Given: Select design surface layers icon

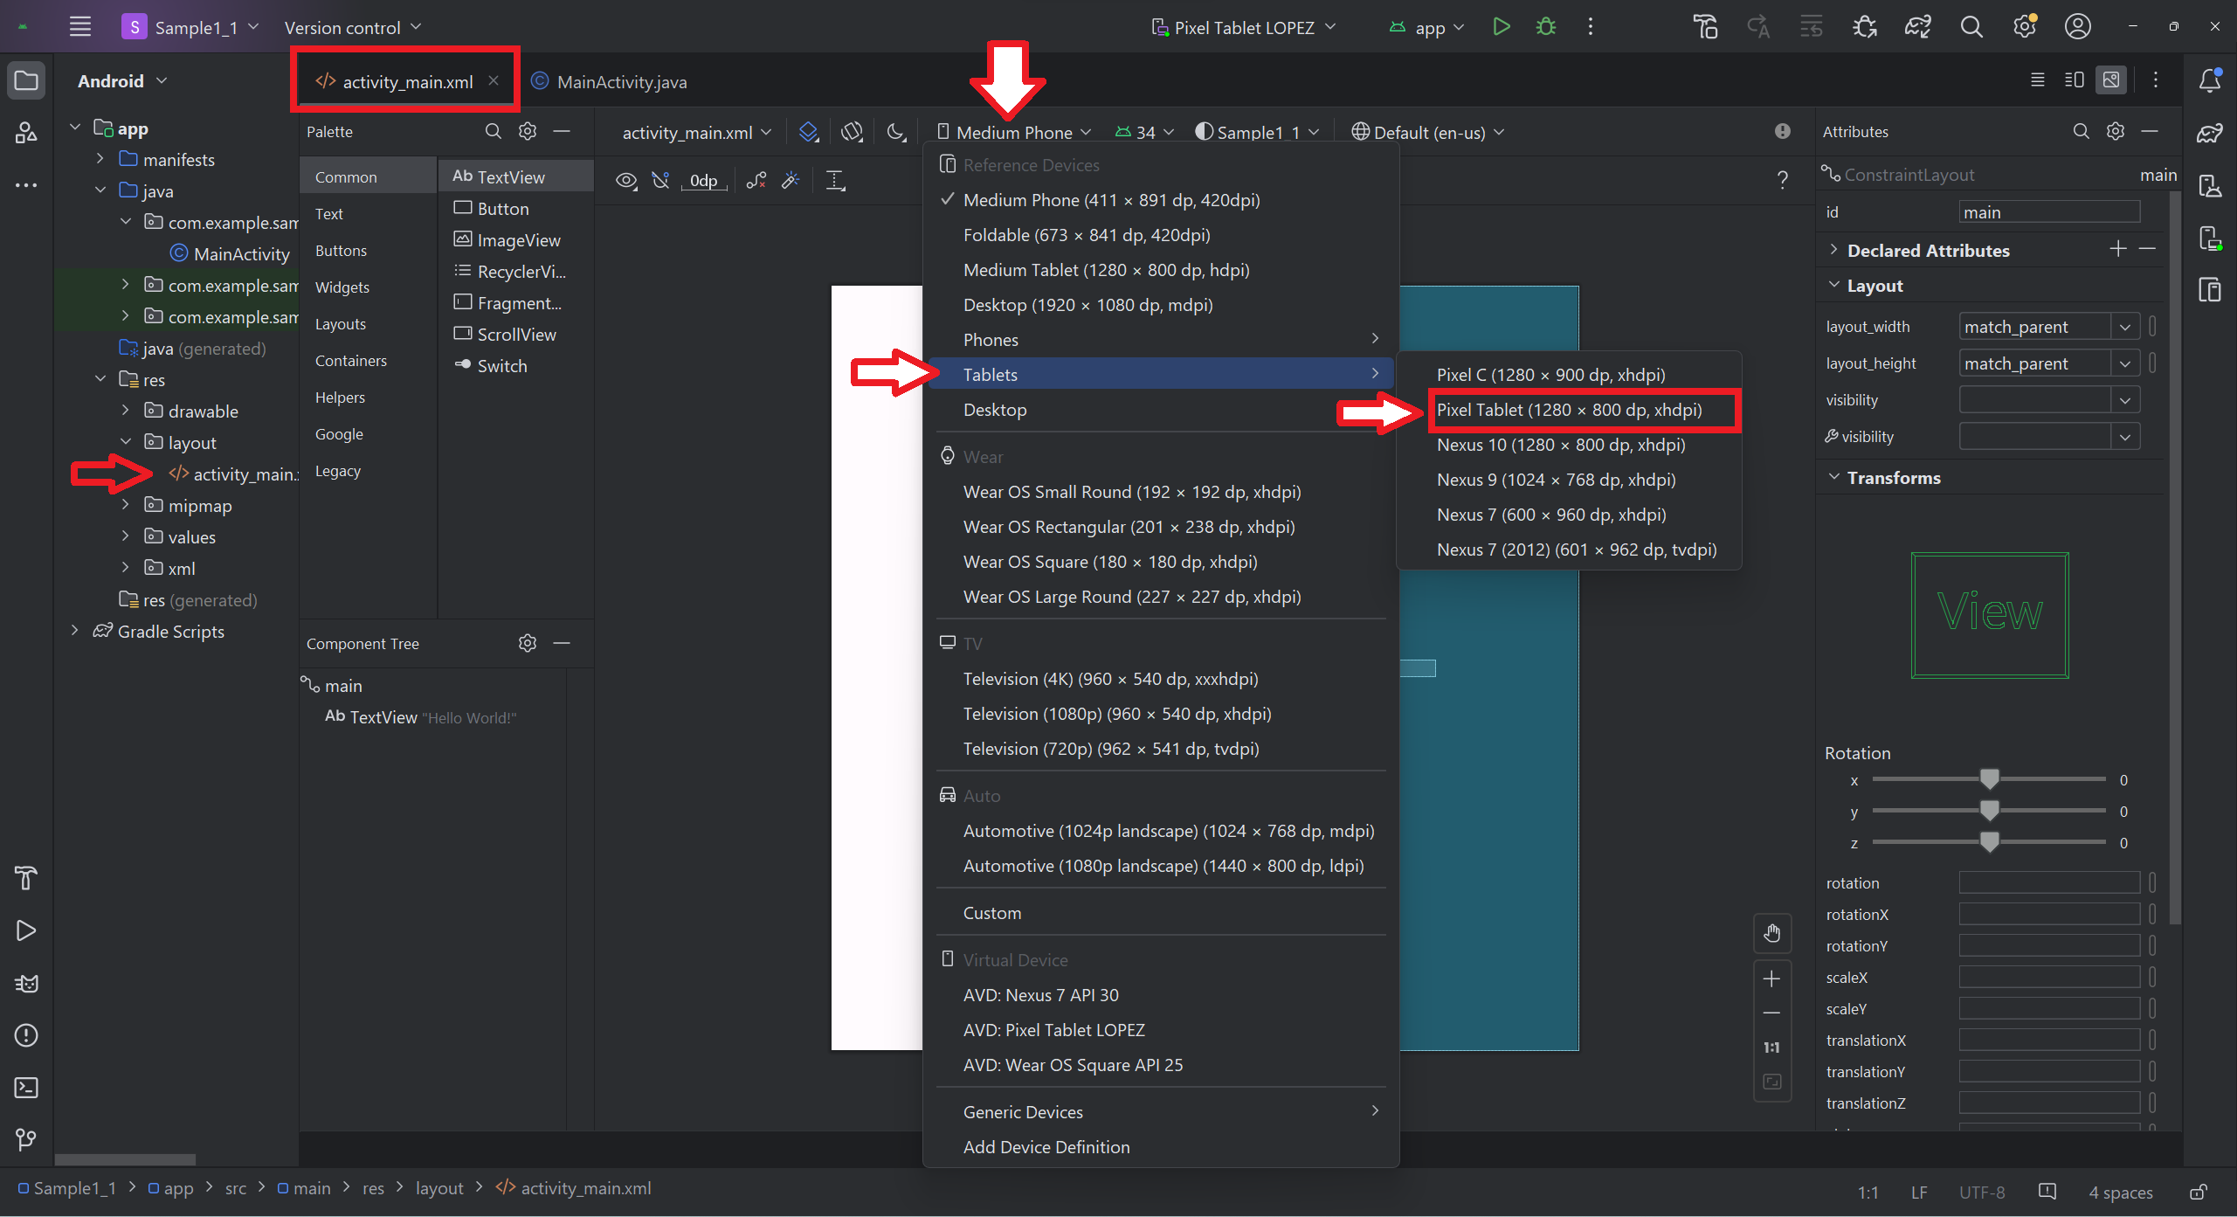Looking at the screenshot, I should (x=809, y=132).
